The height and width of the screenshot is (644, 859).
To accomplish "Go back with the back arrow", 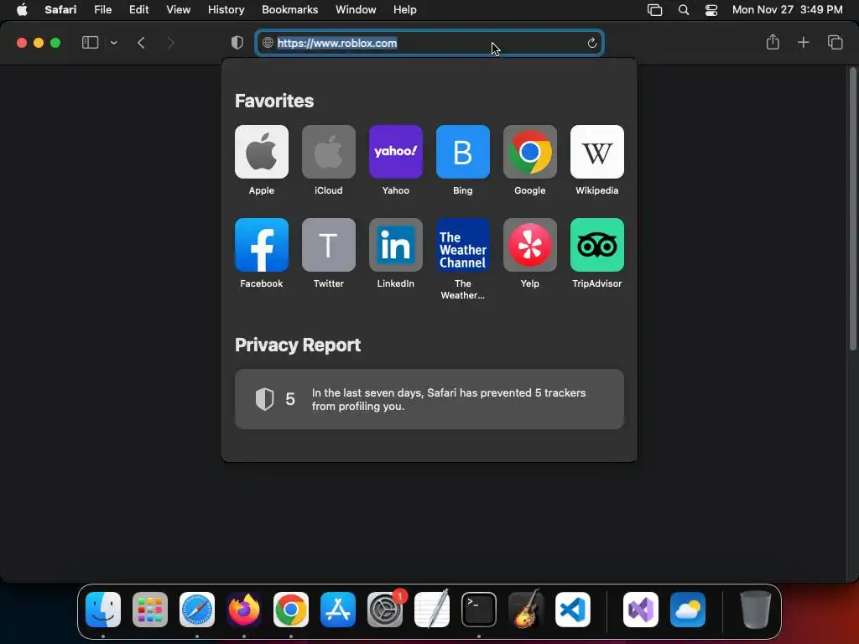I will 141,43.
